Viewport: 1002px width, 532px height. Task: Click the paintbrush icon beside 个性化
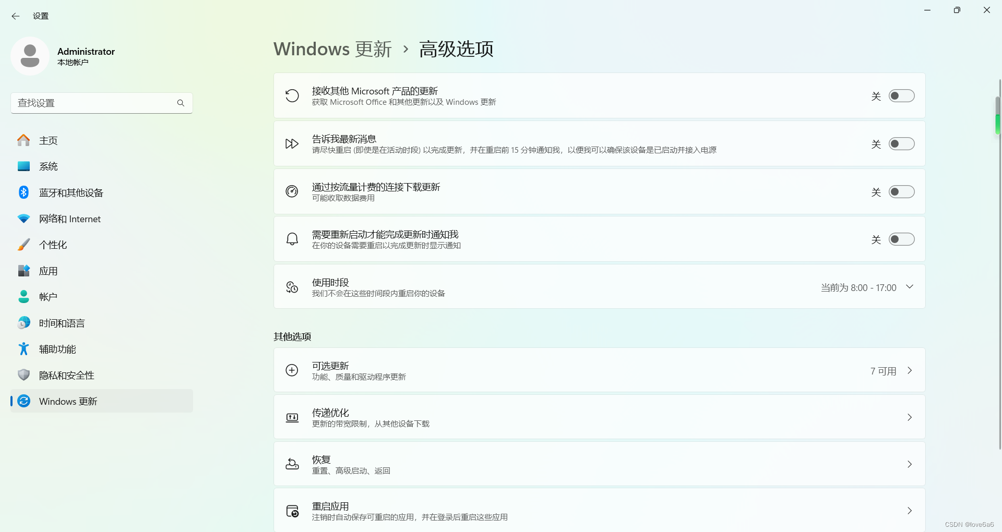(x=23, y=245)
